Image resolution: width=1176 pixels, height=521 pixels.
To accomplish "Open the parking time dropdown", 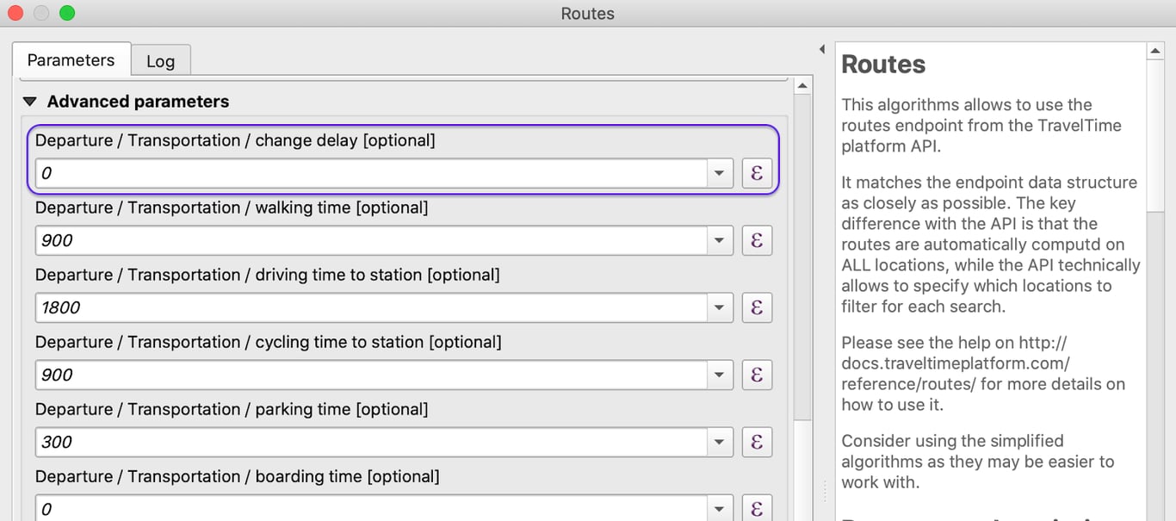I will point(719,442).
